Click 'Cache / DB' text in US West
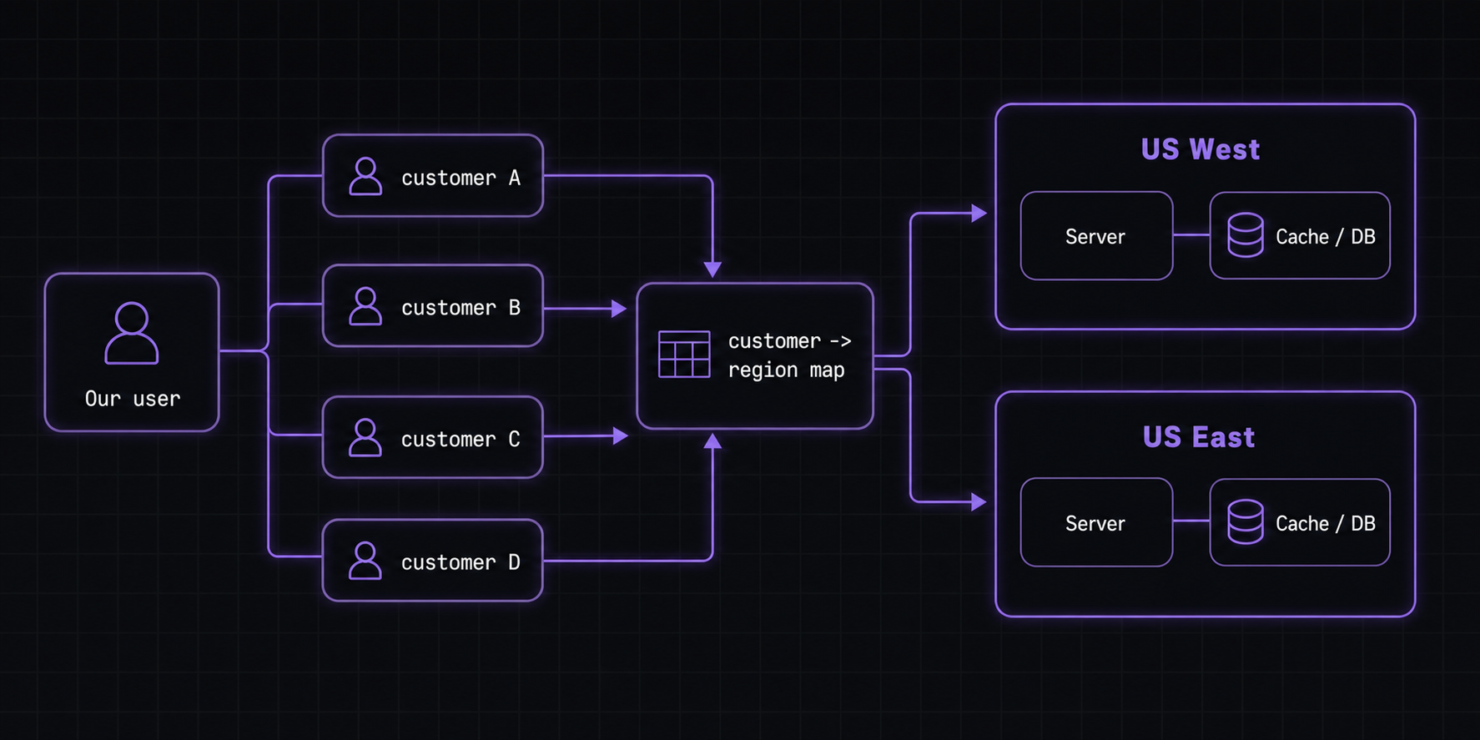The width and height of the screenshot is (1480, 740). (1326, 237)
